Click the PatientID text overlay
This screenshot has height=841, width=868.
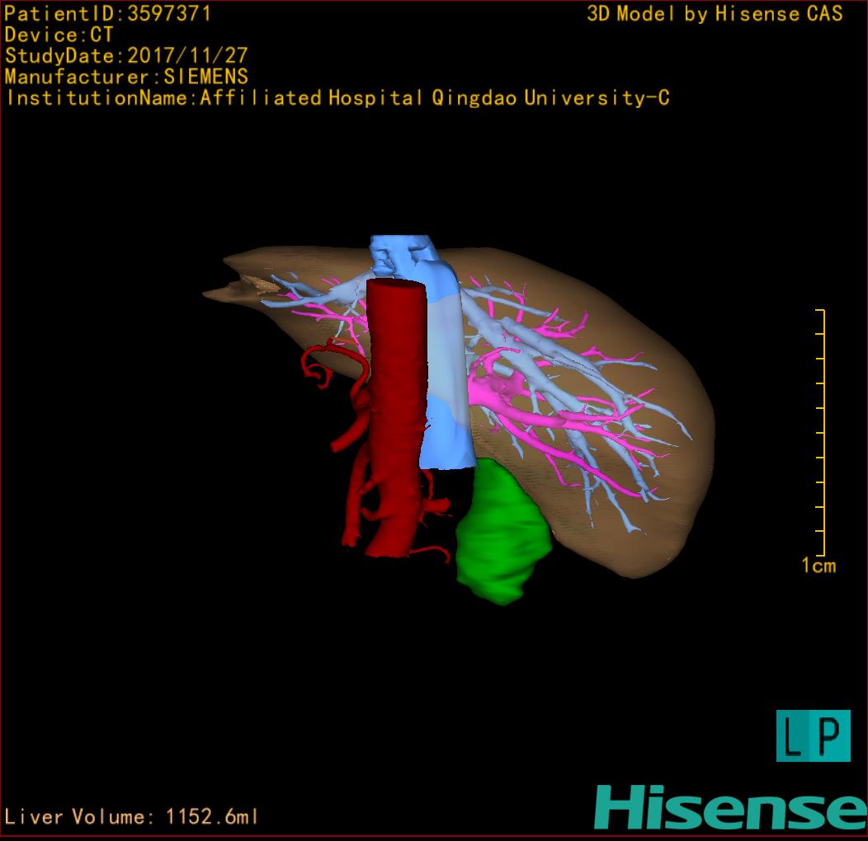coord(107,14)
